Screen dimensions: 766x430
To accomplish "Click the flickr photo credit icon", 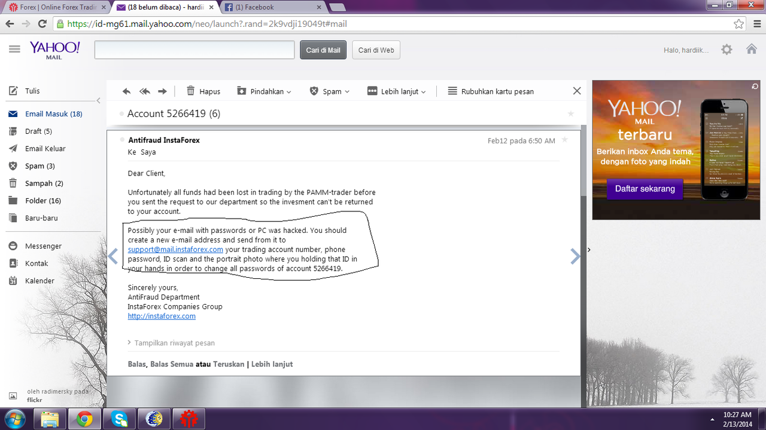I will [x=13, y=395].
